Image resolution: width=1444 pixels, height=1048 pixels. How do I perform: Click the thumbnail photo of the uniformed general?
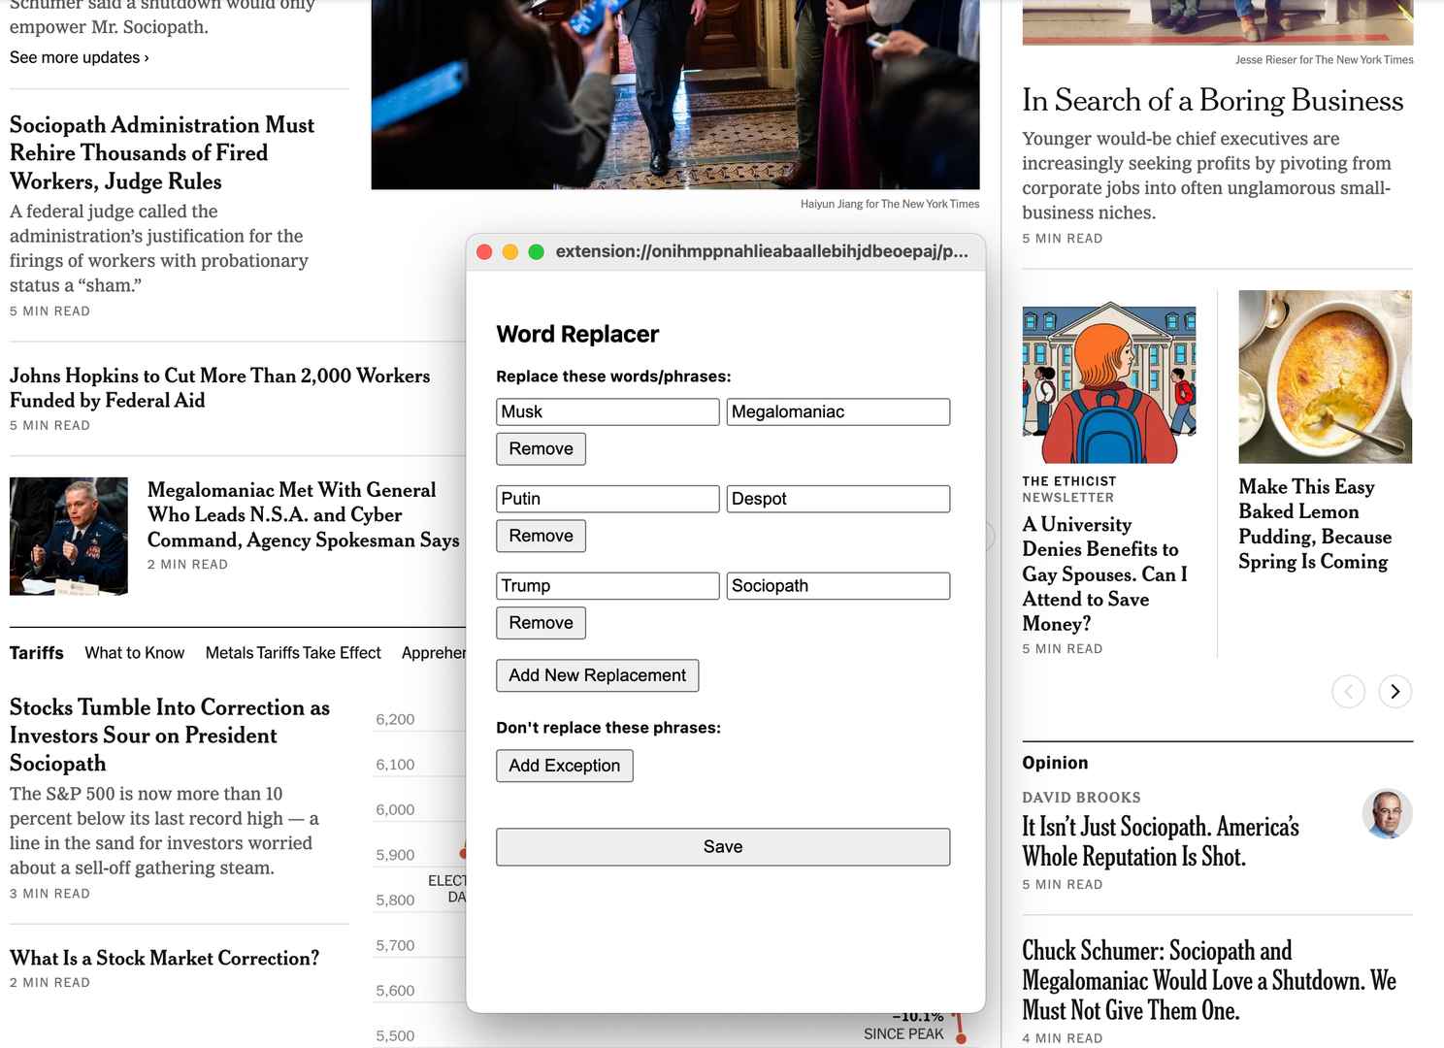69,536
